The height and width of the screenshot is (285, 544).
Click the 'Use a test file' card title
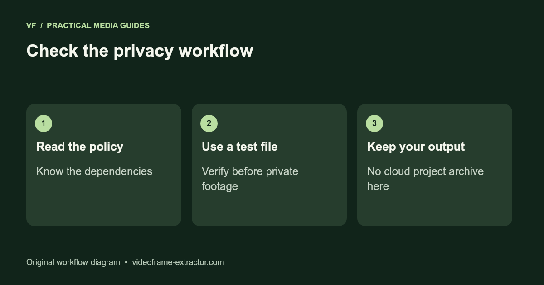[239, 147]
